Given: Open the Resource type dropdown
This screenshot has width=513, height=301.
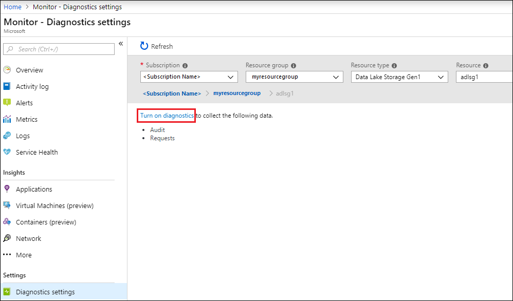Looking at the screenshot, I should click(x=399, y=77).
